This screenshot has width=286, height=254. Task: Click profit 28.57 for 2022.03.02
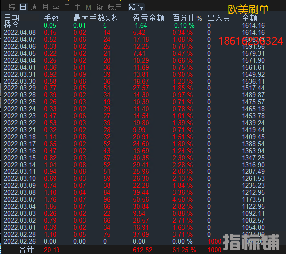(x=141, y=220)
